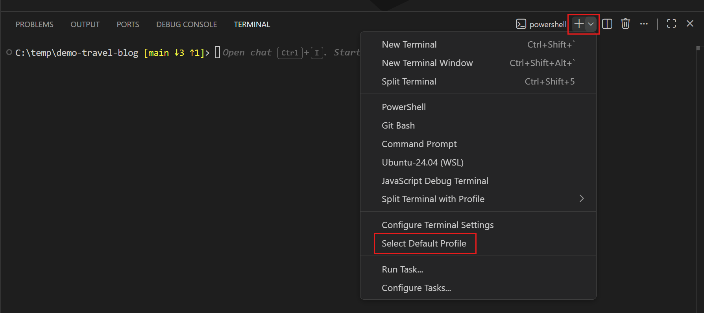Click Select Default Profile
Image resolution: width=704 pixels, height=313 pixels.
[x=424, y=243]
